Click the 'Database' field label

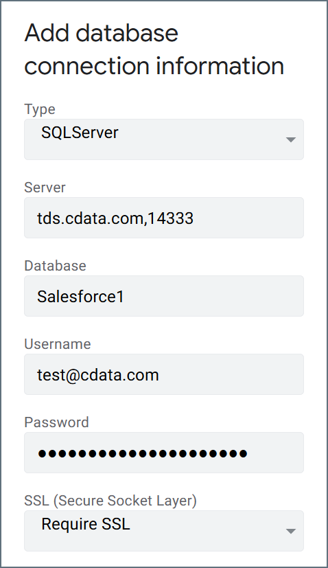click(55, 266)
